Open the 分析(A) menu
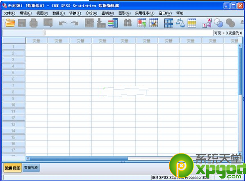 (91, 13)
